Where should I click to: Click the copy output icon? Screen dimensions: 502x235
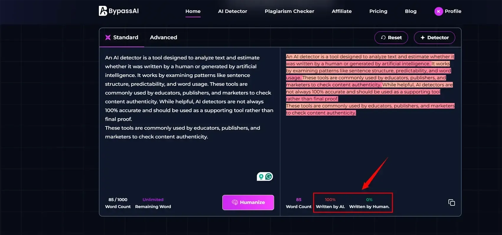452,203
